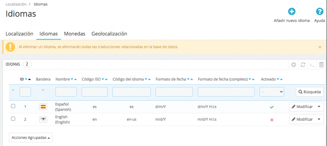Click the Spanish flag icon
The height and width of the screenshot is (146, 327).
[43, 107]
